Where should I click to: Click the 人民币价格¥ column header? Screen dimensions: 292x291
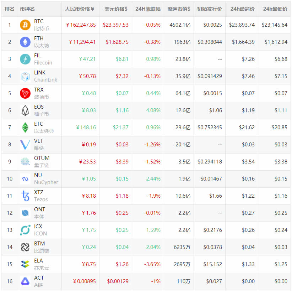pos(80,9)
